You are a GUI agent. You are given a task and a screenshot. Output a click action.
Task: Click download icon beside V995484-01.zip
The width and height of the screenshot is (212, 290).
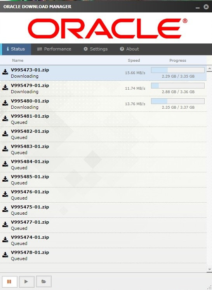(5, 164)
